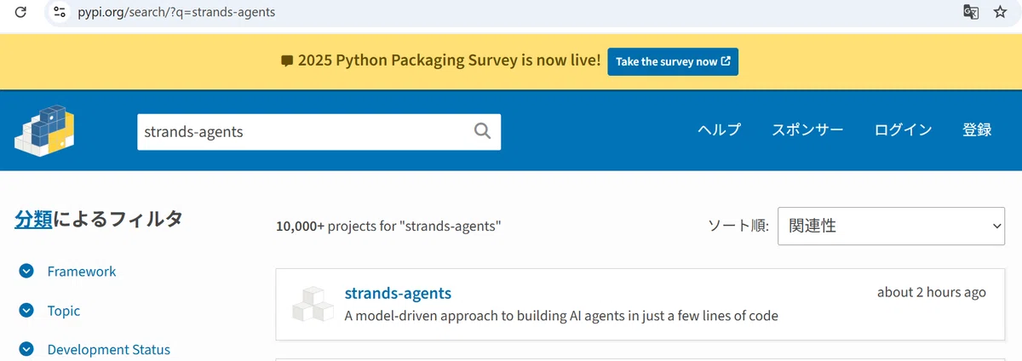The image size is (1022, 361).
Task: Open the sort order dropdown
Action: pyautogui.click(x=891, y=226)
